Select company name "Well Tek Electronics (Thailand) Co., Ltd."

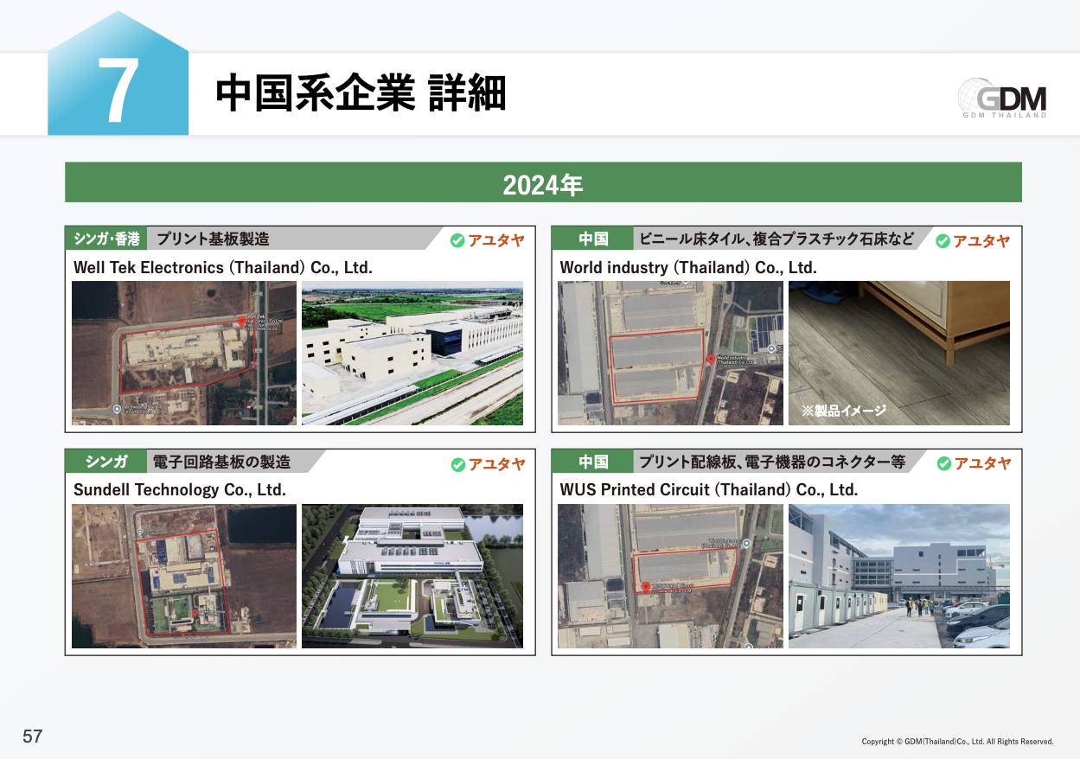(x=223, y=267)
